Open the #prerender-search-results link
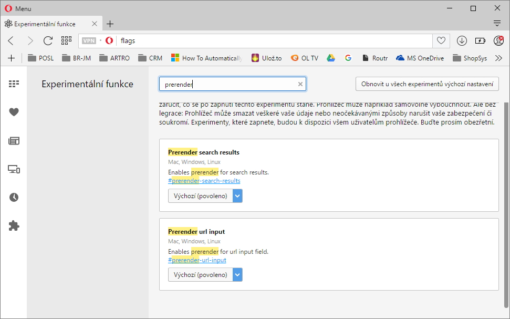This screenshot has width=510, height=319. [x=204, y=181]
